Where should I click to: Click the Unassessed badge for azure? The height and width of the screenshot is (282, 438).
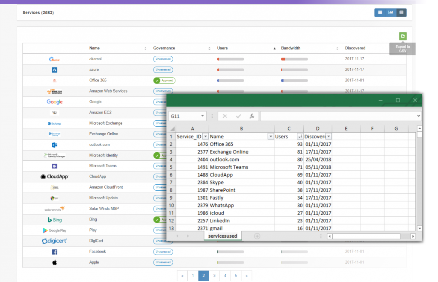pyautogui.click(x=163, y=70)
